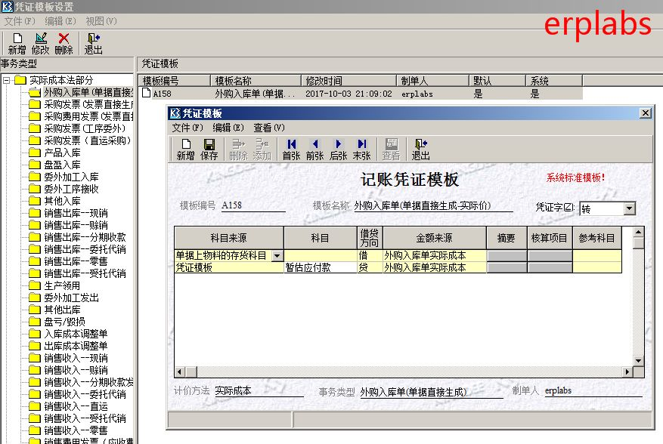Click 模板名称 column header
This screenshot has height=444, width=663.
256,81
